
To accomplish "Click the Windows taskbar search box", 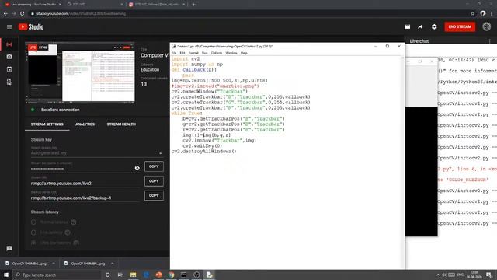I will 57,275.
